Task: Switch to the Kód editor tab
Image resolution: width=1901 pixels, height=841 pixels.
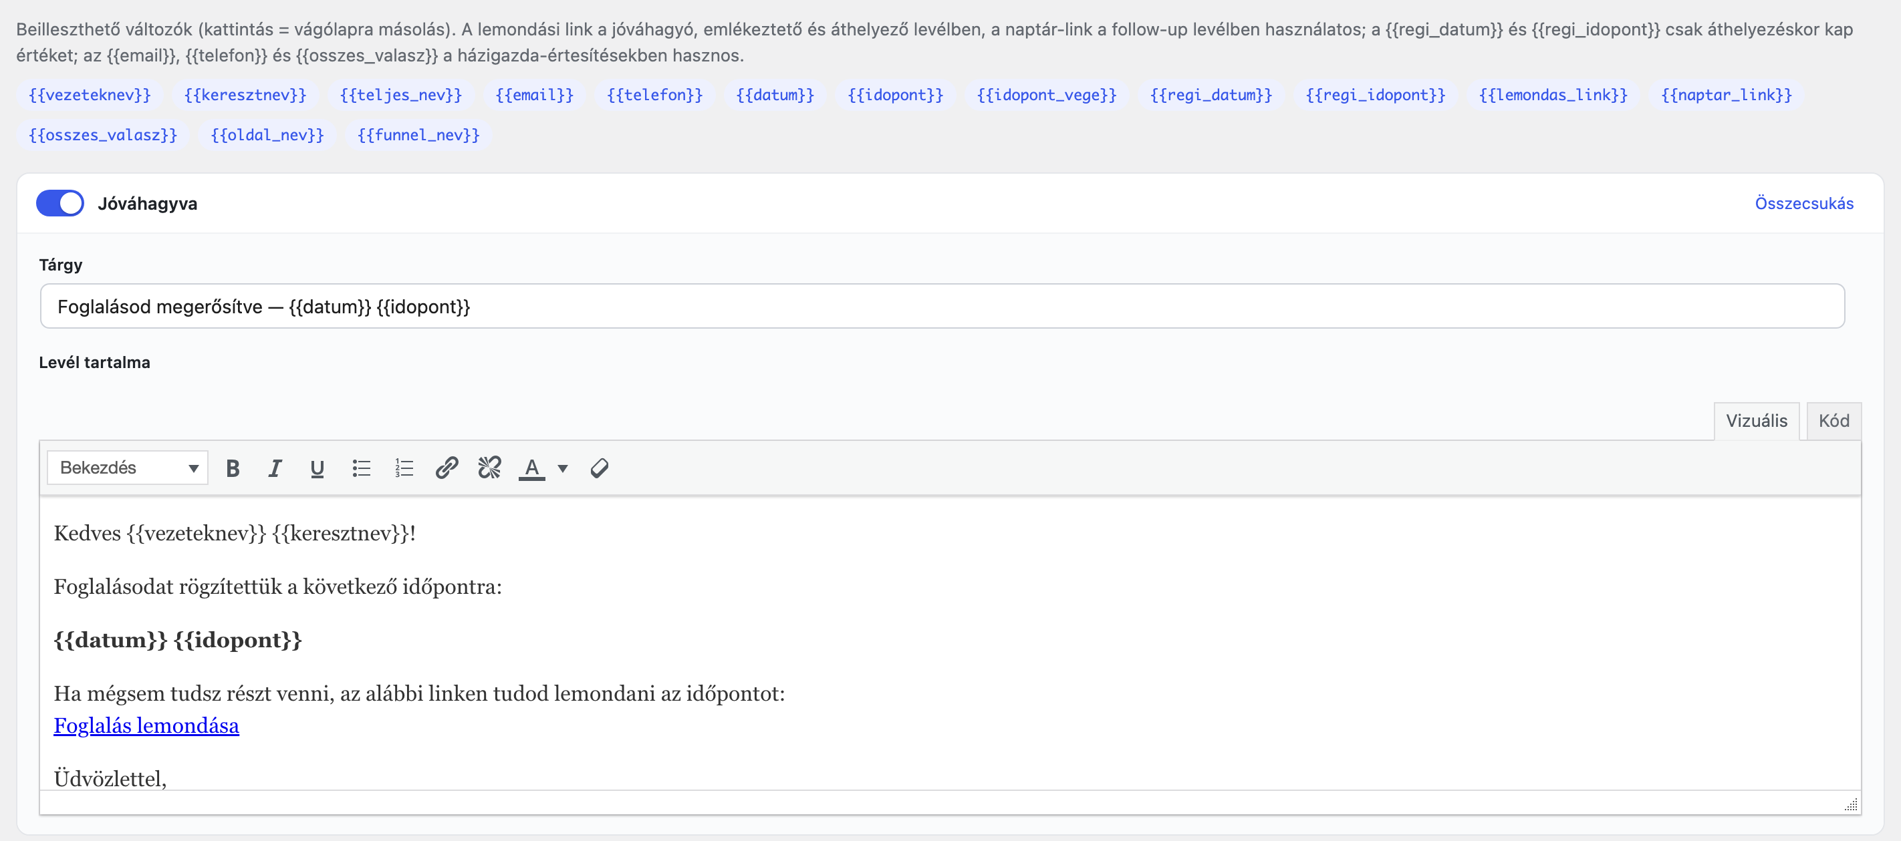Action: [x=1833, y=421]
